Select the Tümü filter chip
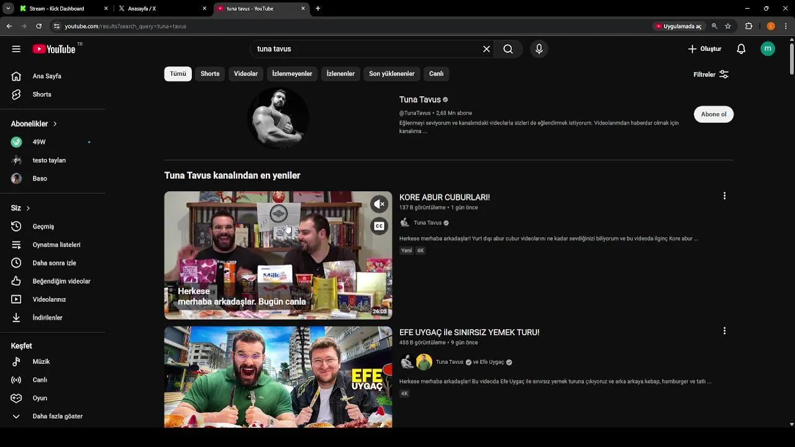The image size is (795, 447). [178, 74]
